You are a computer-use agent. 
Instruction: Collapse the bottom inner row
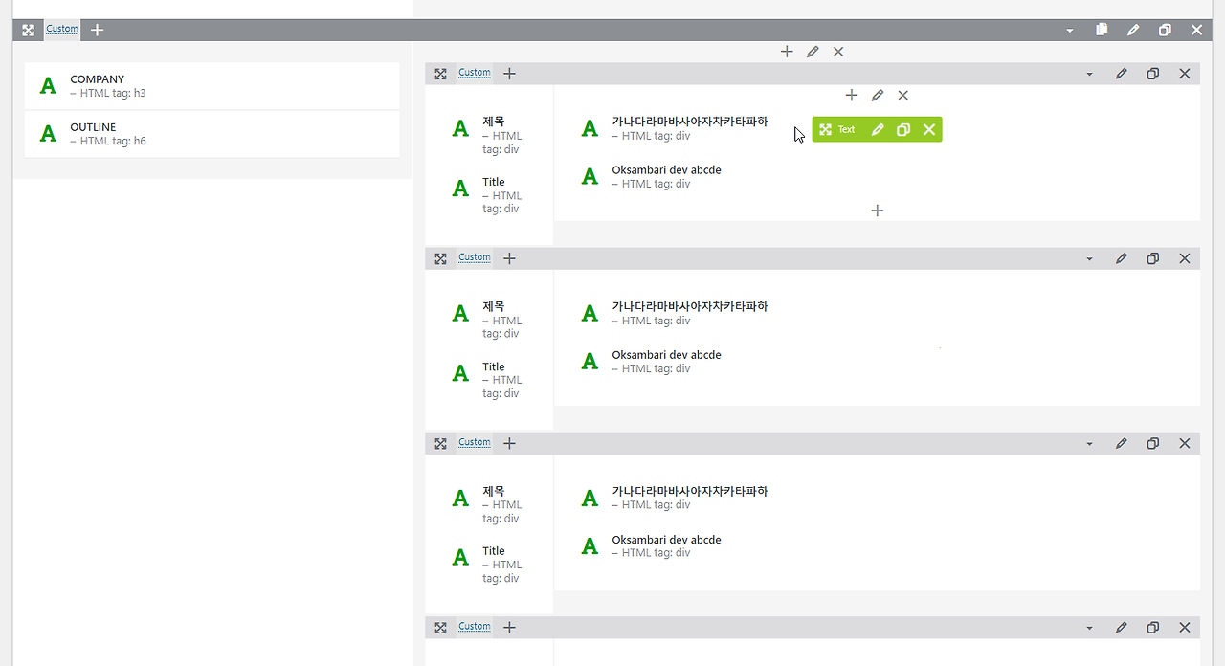point(1089,628)
